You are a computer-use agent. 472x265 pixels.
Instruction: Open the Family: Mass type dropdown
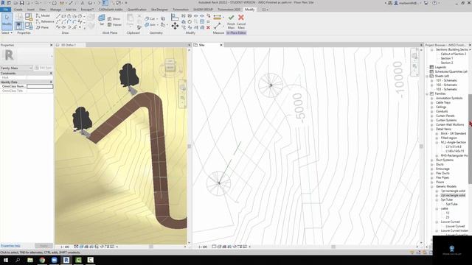click(16, 68)
